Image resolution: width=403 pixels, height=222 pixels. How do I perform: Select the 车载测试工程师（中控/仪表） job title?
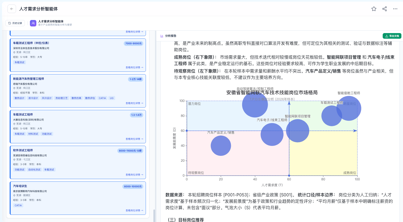(x=31, y=43)
